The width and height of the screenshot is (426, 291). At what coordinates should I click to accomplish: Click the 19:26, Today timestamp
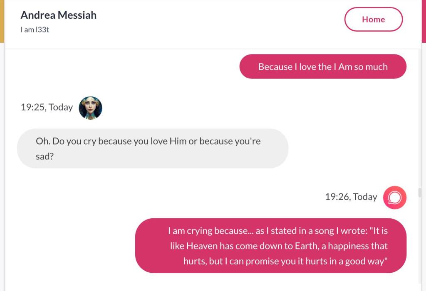point(351,197)
